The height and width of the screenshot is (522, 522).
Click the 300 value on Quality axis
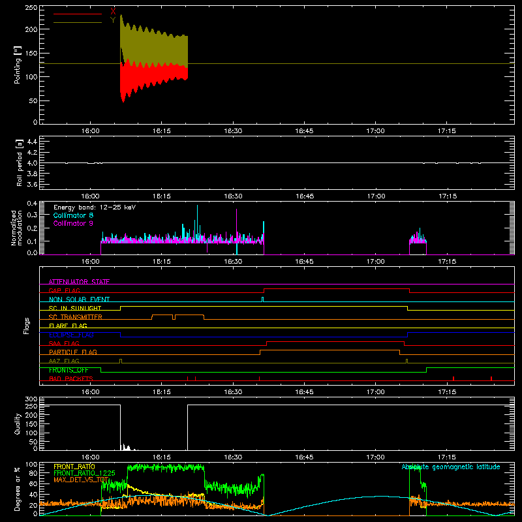pyautogui.click(x=31, y=399)
